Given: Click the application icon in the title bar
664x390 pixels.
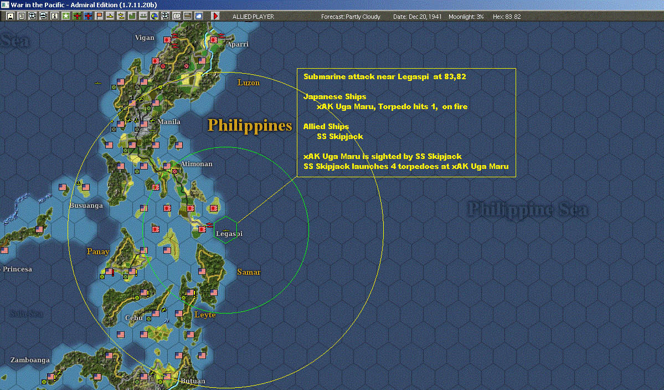Looking at the screenshot, I should pyautogui.click(x=5, y=4).
